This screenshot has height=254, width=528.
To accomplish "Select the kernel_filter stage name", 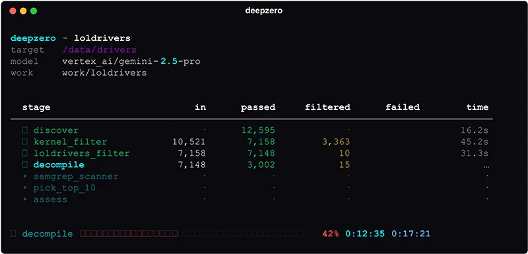I will point(70,142).
